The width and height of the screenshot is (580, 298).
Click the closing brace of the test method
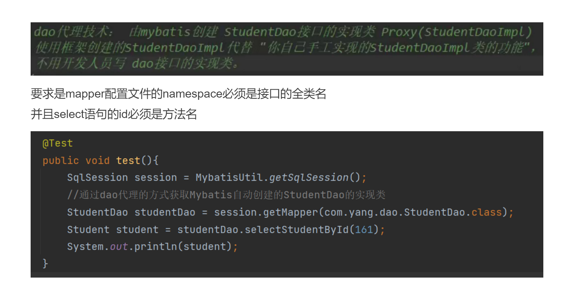(45, 263)
